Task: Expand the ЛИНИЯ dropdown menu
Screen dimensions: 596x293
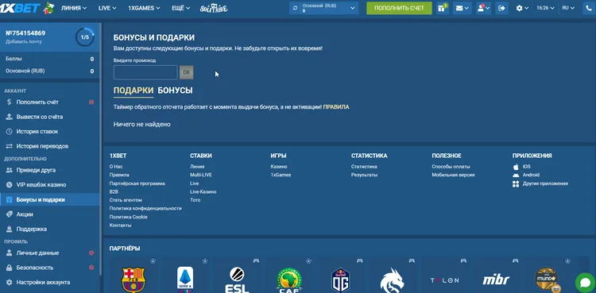Action: pos(74,8)
